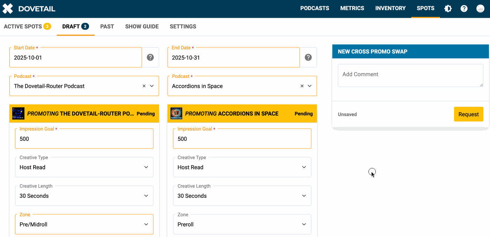Clear the Accordions in Space selection

302,86
